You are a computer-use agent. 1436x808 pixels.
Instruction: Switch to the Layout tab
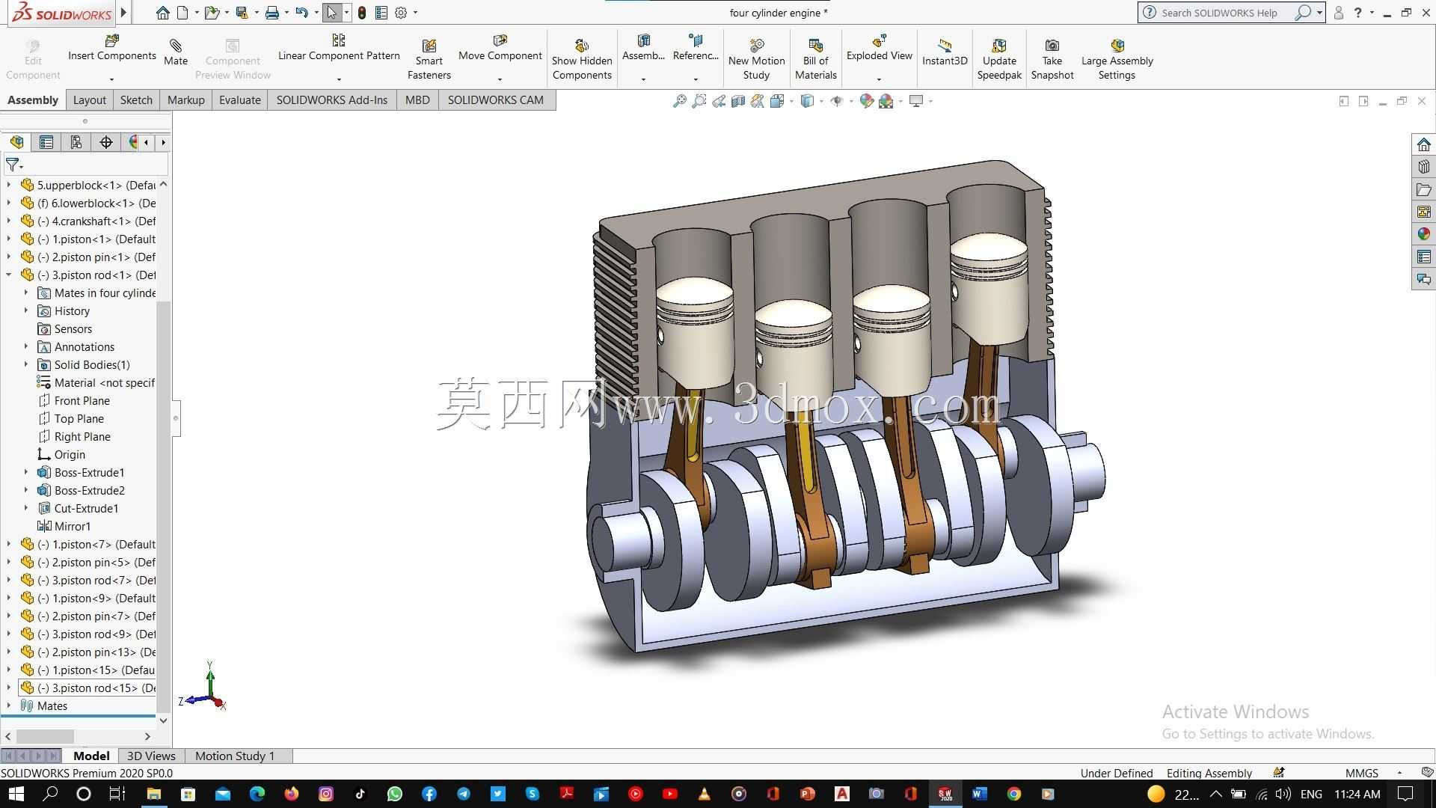pos(90,100)
